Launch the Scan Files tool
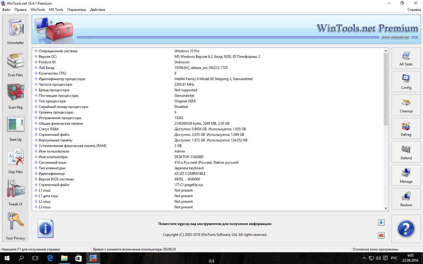423x264 pixels. [16, 64]
